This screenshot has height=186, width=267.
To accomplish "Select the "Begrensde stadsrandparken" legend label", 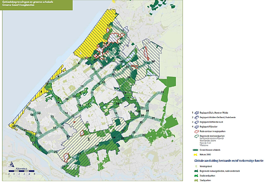I will click(212, 136).
